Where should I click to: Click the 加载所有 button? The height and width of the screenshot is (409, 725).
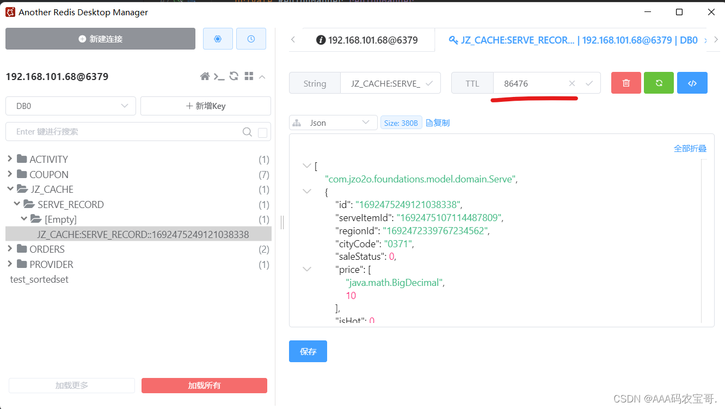pos(204,386)
